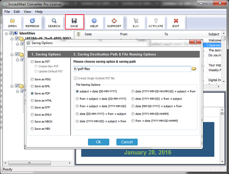
Task: Select Save as HTML option
Action: click(32, 100)
